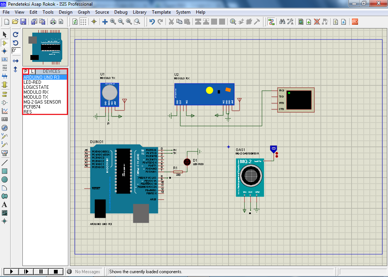
Task: Select buses mode
Action: (5, 76)
